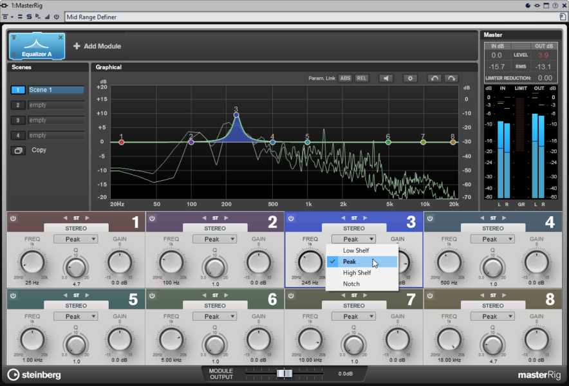Click band 1 next channel mode arrow
569x386 pixels.
point(87,218)
